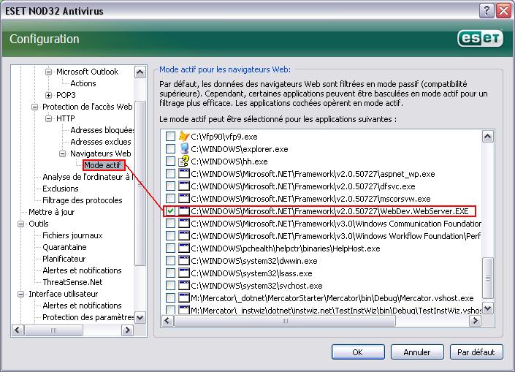Click the svchost.exe application icon
515x372 pixels.
184,286
